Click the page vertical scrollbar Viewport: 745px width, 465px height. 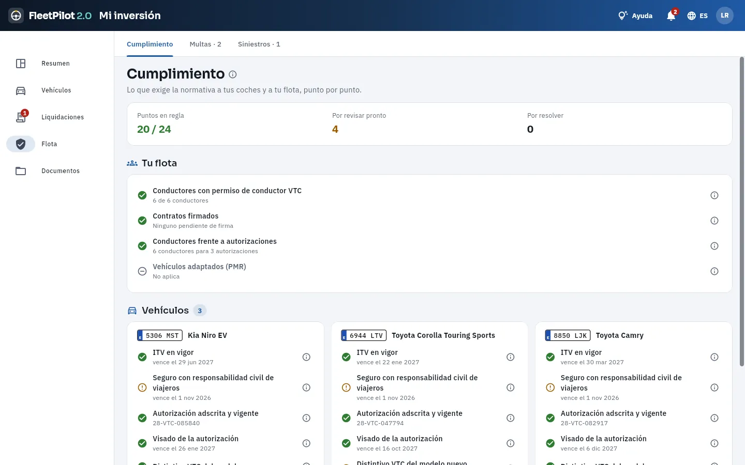click(x=742, y=212)
